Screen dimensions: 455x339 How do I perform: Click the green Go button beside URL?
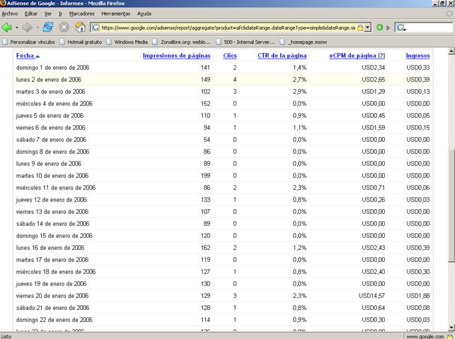(x=379, y=28)
